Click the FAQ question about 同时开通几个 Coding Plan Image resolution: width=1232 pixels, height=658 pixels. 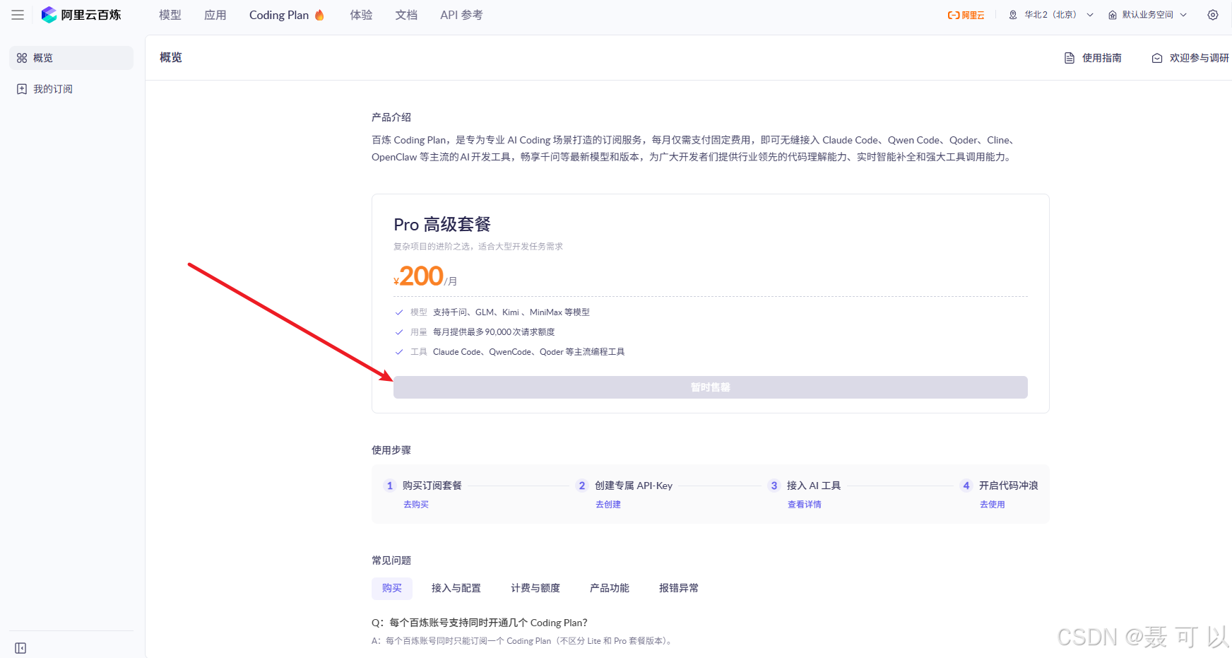[x=480, y=623]
